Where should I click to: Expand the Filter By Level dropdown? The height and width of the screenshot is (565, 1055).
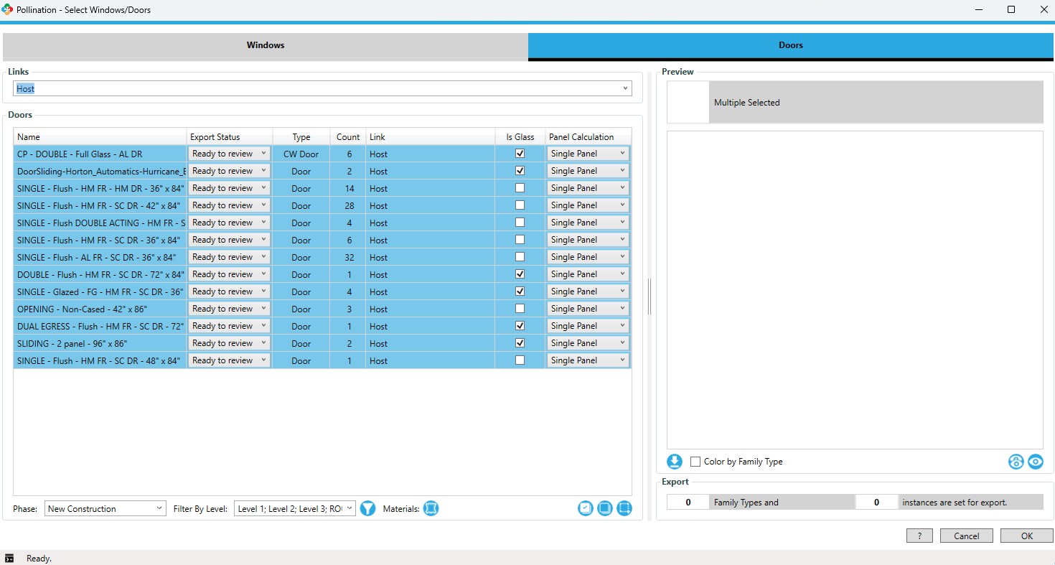294,508
